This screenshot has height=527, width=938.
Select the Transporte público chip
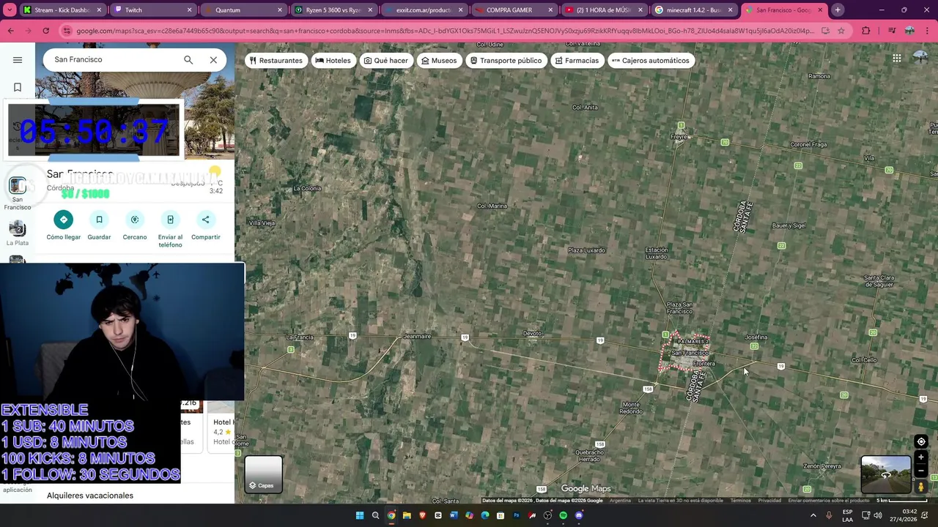pyautogui.click(x=506, y=61)
